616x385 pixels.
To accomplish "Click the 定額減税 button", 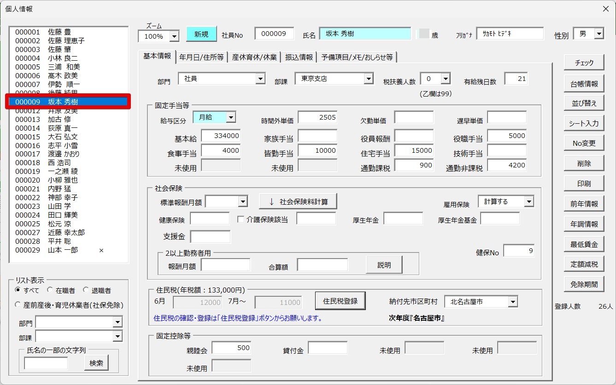I will coord(584,264).
